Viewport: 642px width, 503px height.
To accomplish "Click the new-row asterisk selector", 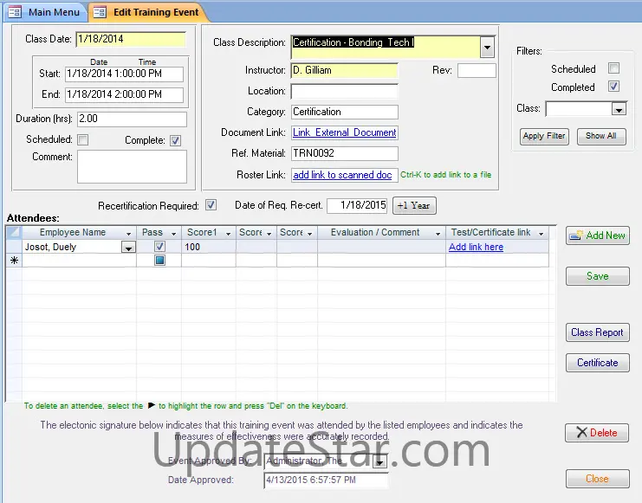I will point(13,261).
